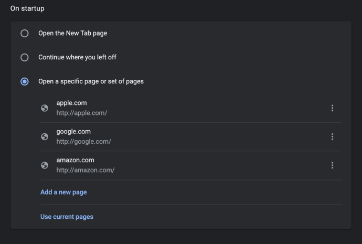Click the globe icon beside apple.com

[x=45, y=108]
